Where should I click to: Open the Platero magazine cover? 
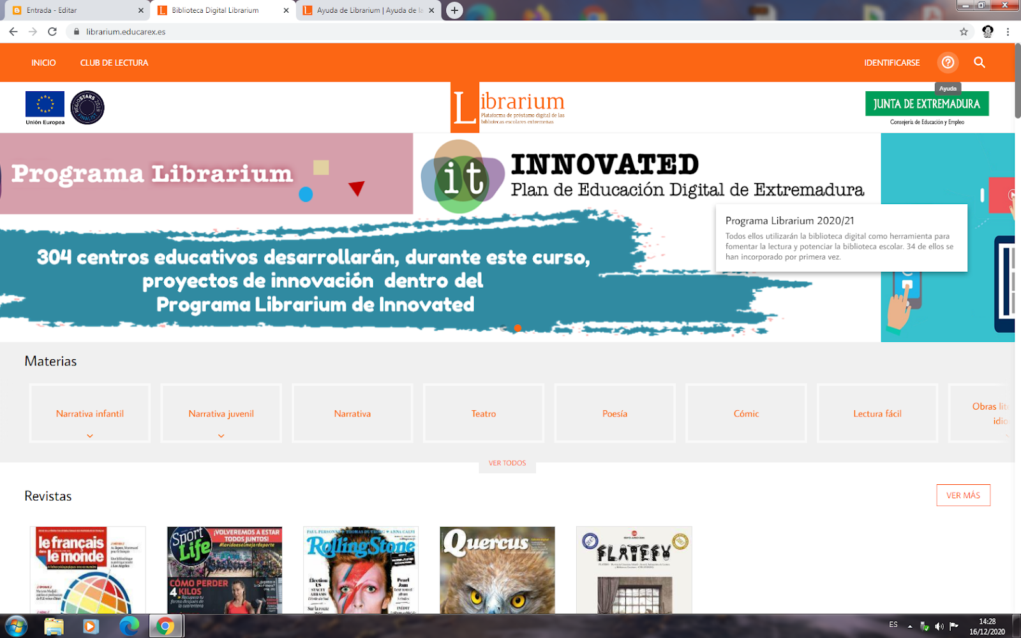coord(634,570)
